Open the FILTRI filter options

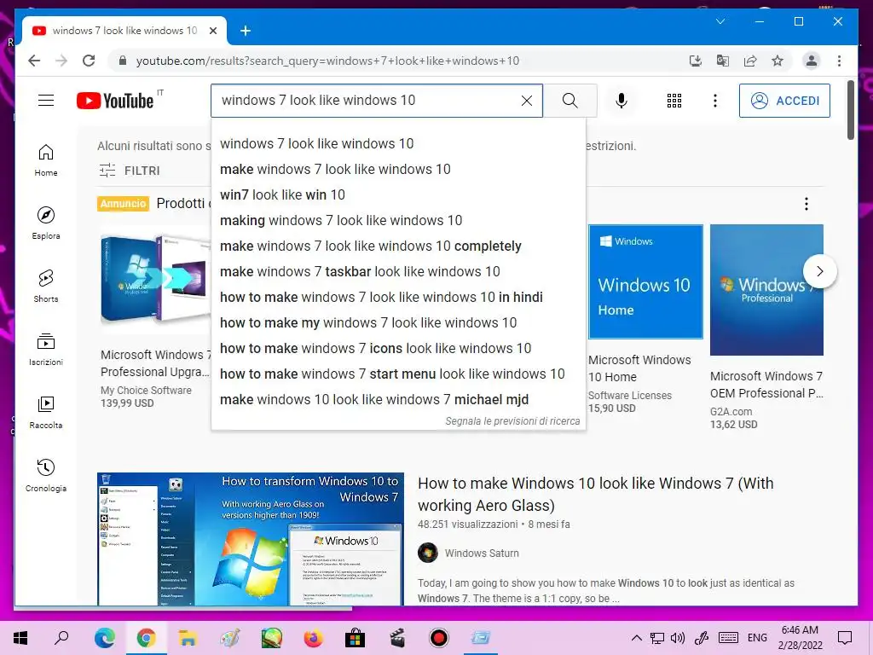pyautogui.click(x=130, y=171)
